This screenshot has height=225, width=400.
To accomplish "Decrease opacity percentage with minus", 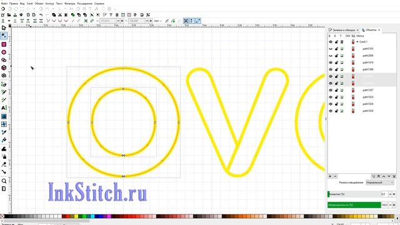I will [390, 205].
